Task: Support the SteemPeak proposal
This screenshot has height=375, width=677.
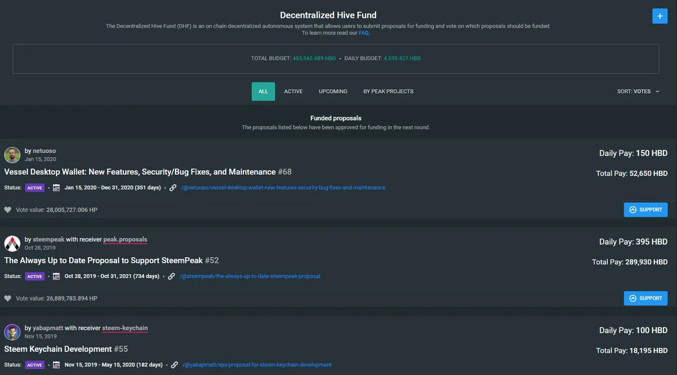Action: pos(646,298)
